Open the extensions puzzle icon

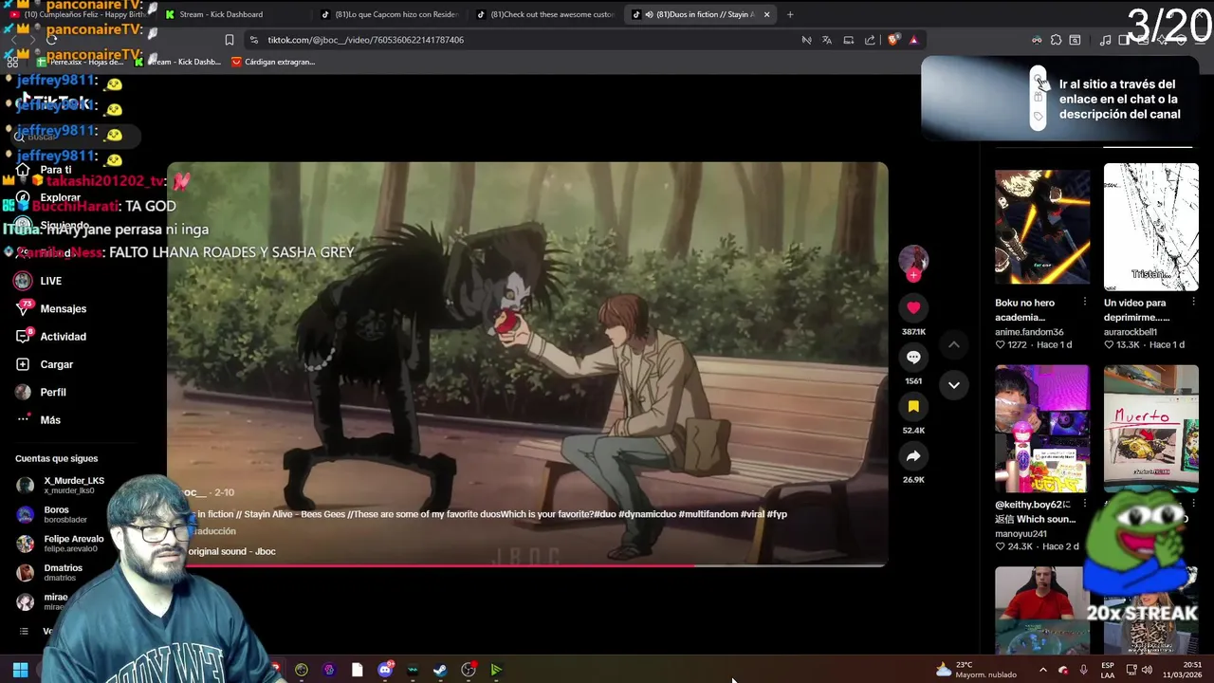tap(1056, 40)
